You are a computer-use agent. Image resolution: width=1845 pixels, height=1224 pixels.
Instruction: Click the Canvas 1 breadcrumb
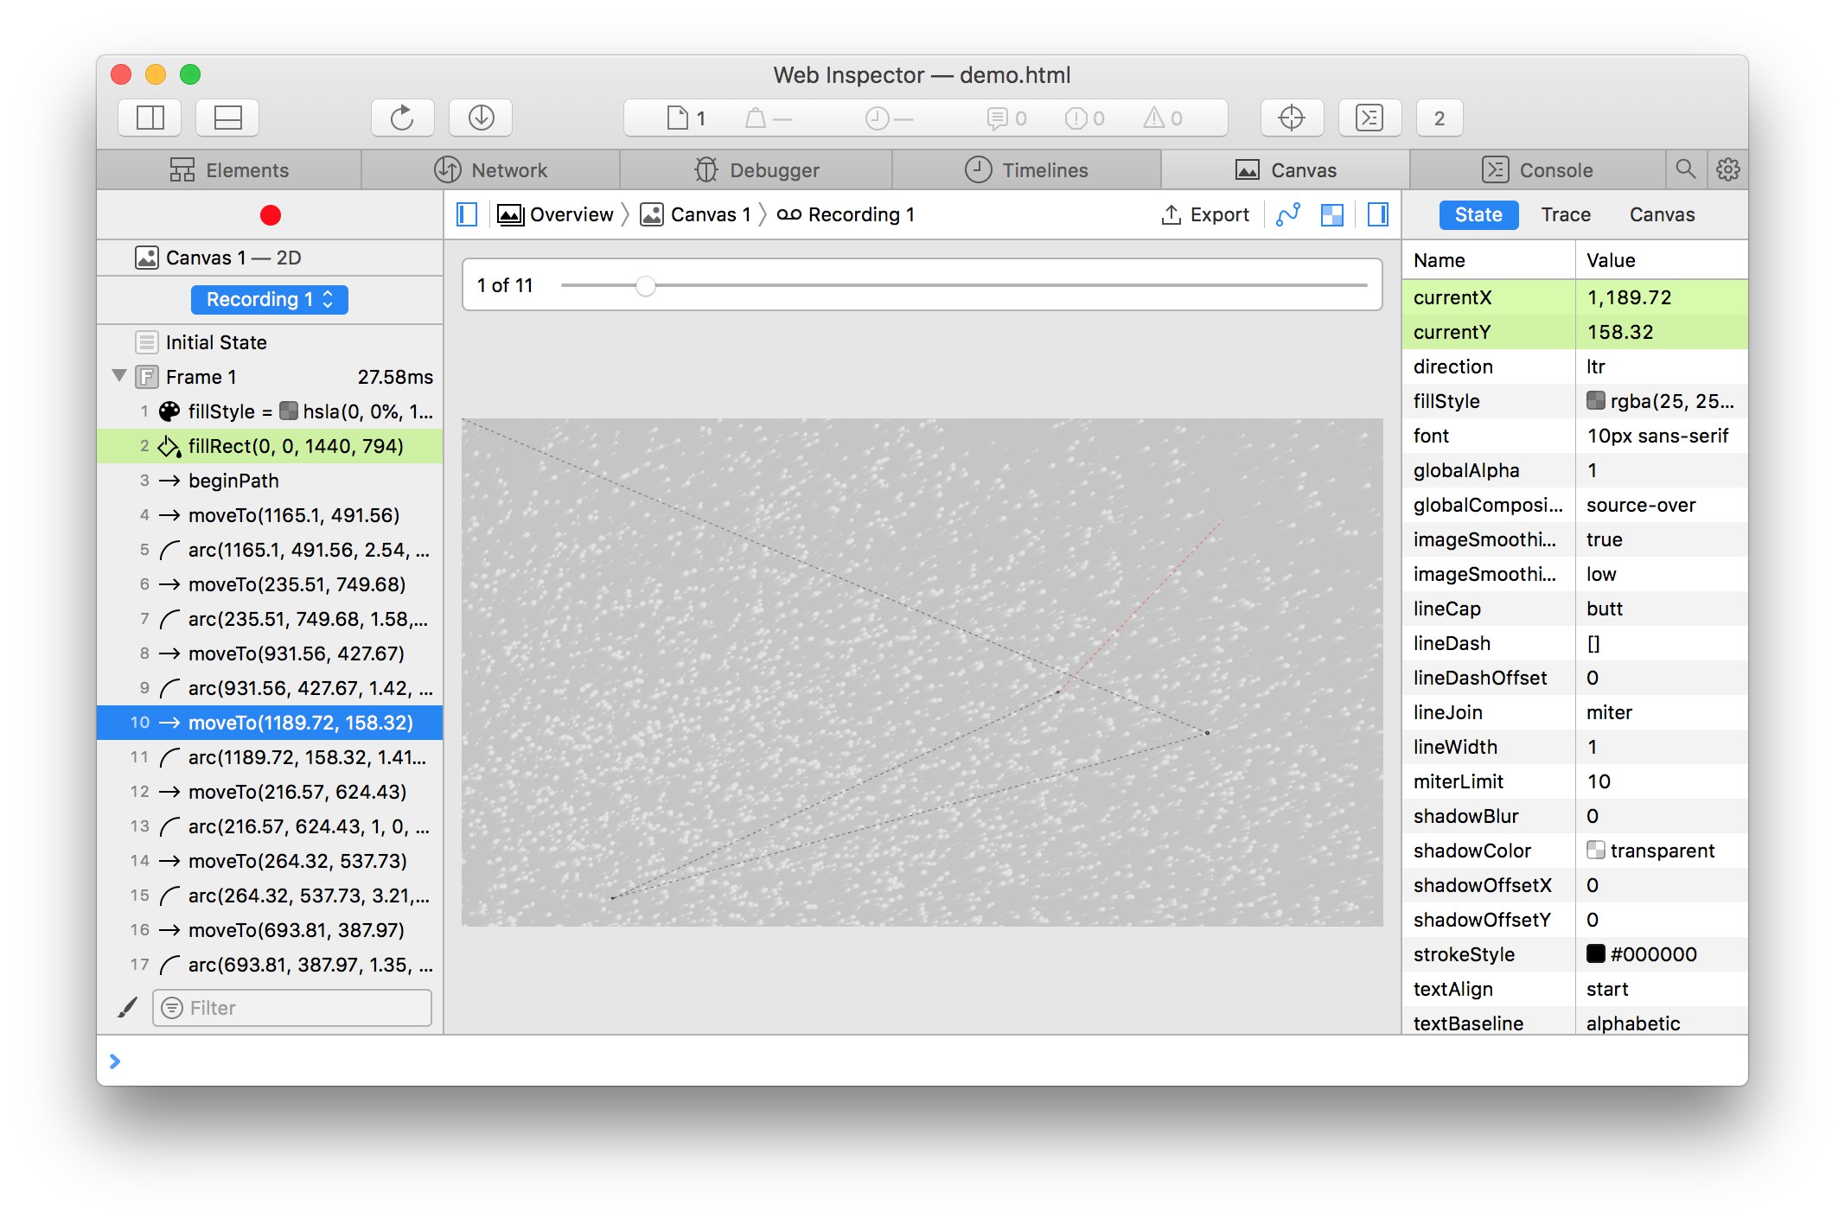pyautogui.click(x=695, y=214)
